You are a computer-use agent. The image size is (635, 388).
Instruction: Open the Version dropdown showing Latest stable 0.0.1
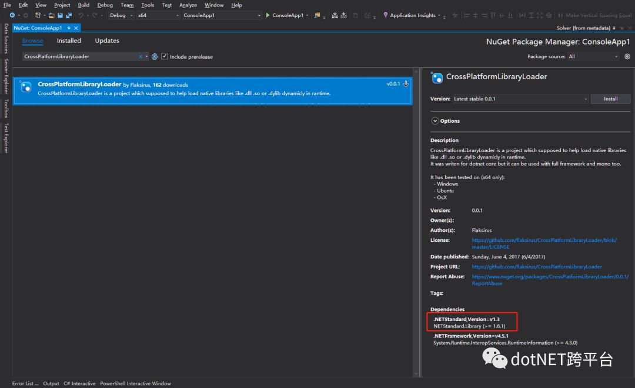point(520,99)
